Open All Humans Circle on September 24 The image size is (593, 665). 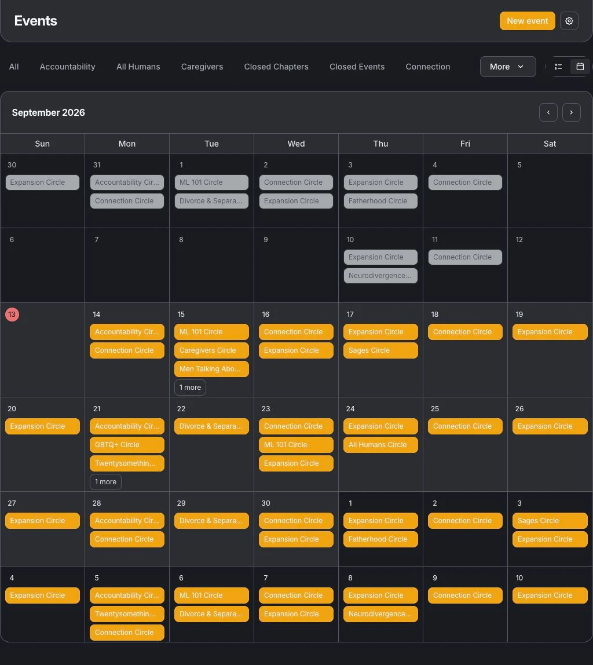[380, 445]
